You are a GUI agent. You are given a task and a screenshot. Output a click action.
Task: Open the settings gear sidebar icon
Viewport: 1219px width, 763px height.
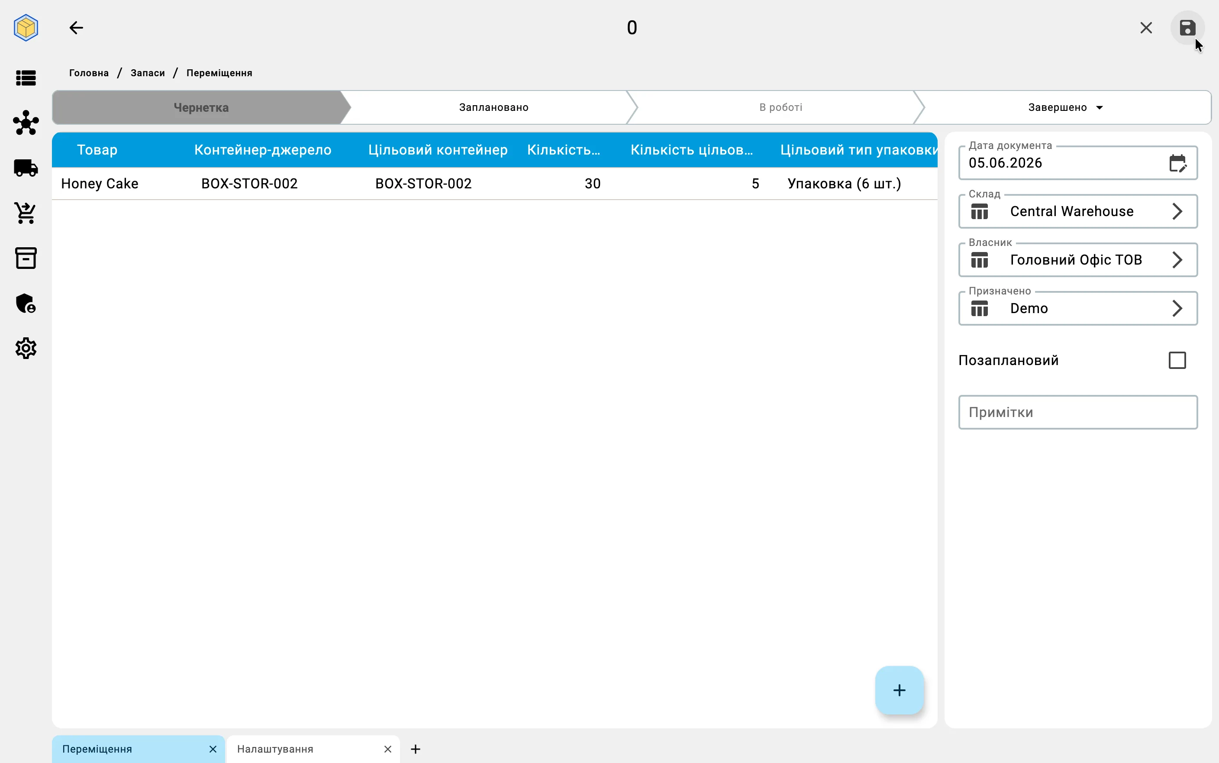[x=26, y=348]
